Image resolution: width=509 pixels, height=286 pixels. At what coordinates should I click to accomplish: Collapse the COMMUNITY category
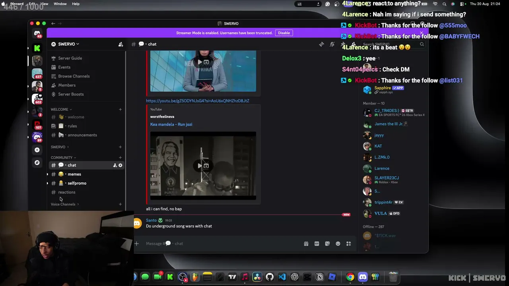63,158
